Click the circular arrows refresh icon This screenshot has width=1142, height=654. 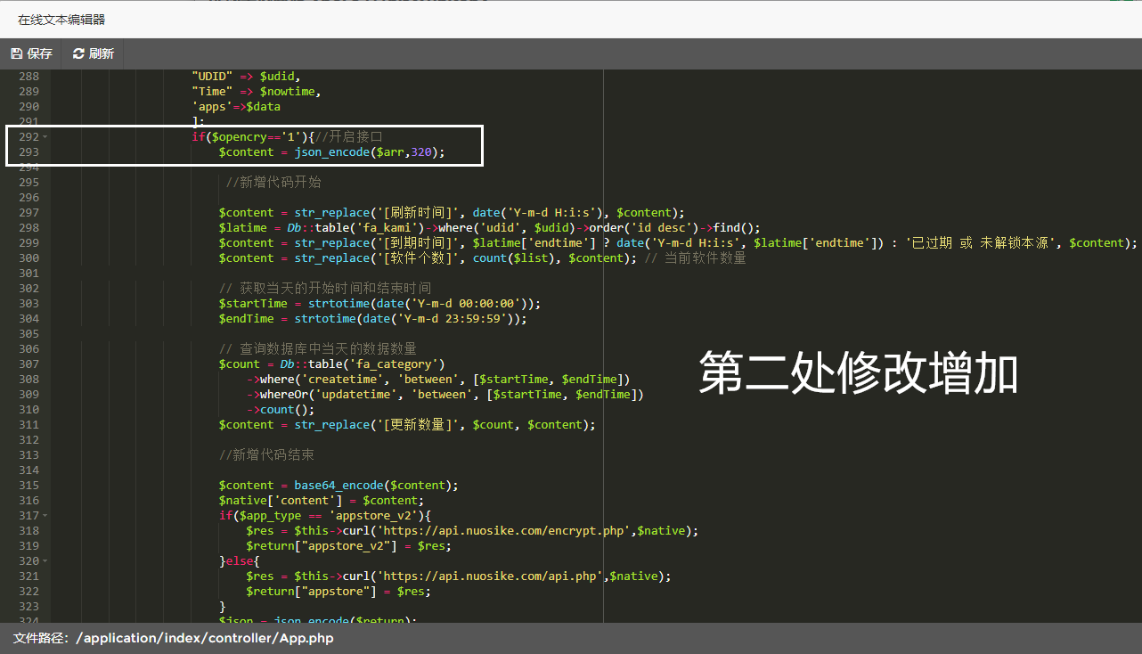coord(78,53)
